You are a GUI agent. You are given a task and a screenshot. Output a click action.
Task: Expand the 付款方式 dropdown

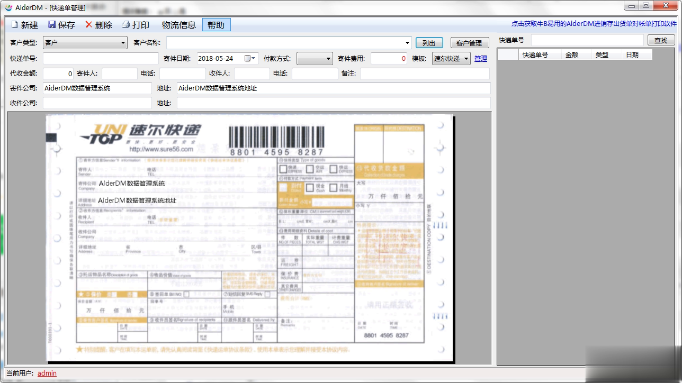[x=328, y=59]
